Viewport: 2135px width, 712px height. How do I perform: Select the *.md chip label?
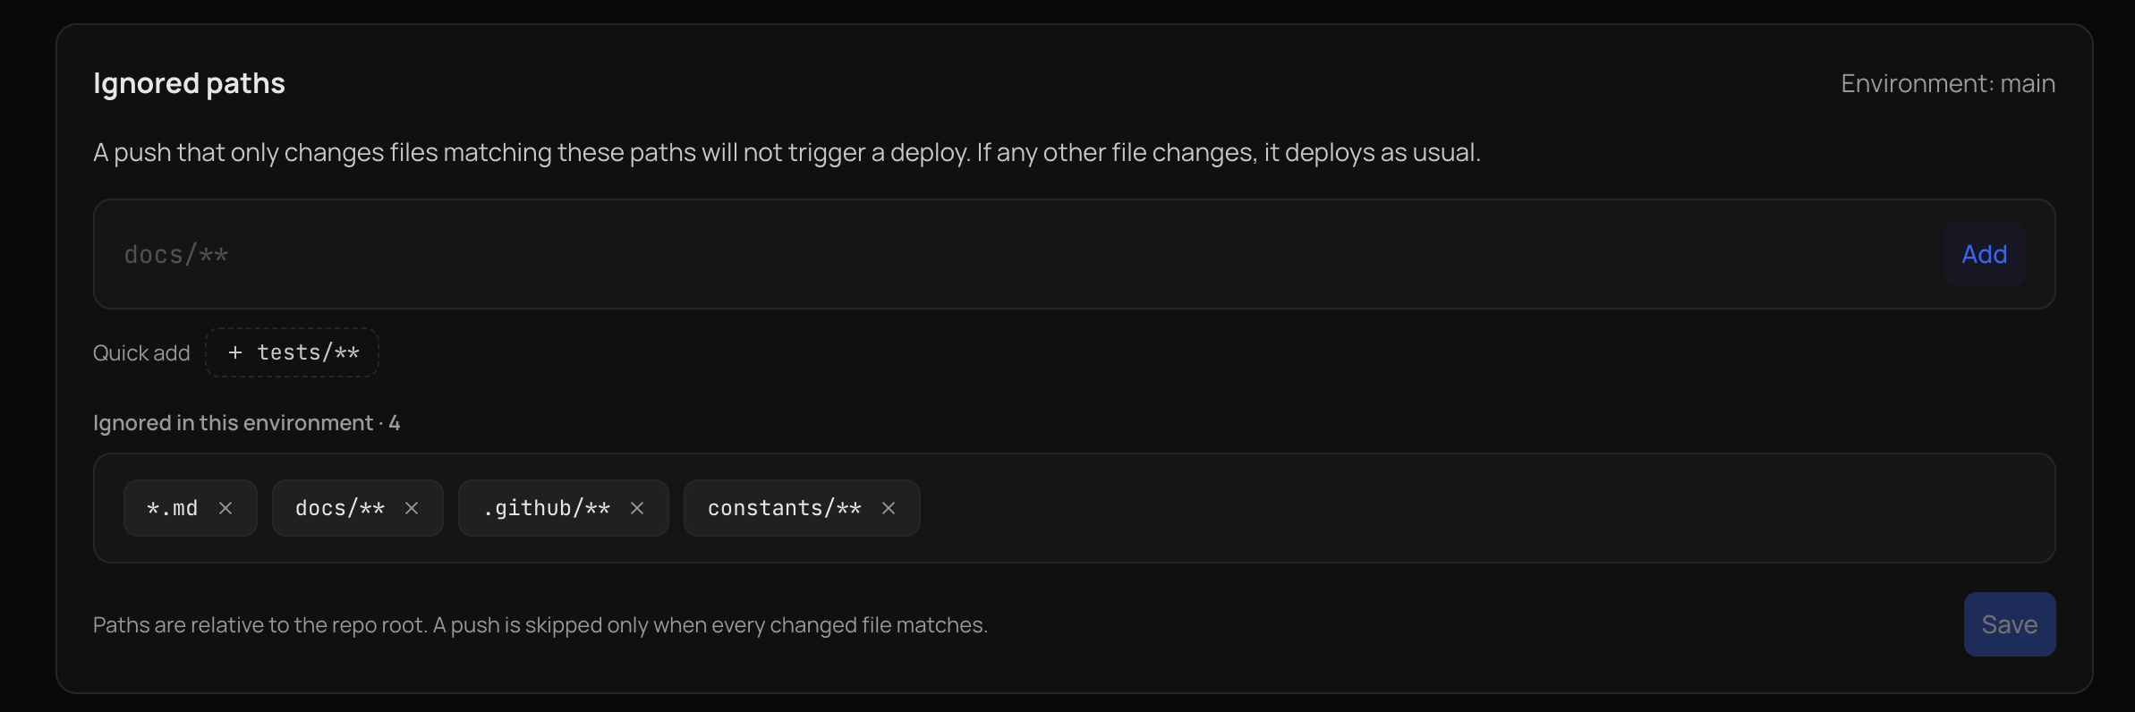(x=173, y=508)
